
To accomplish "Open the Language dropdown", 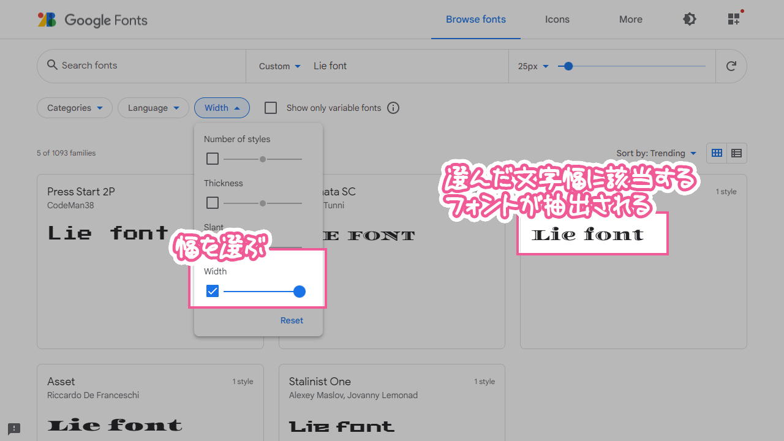I will point(153,108).
